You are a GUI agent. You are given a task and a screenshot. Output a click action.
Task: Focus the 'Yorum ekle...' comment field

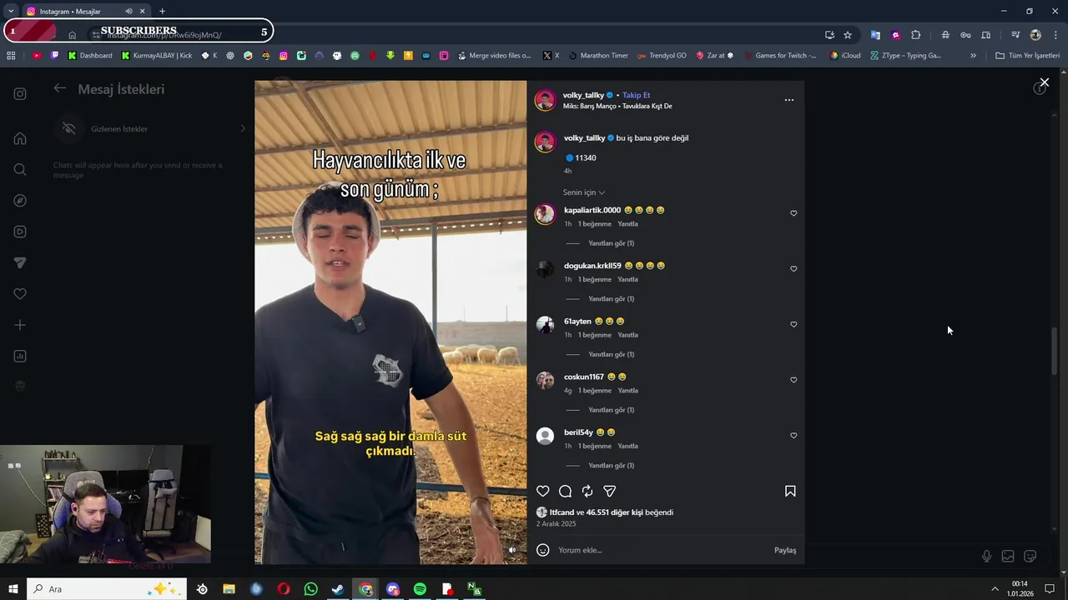663,550
